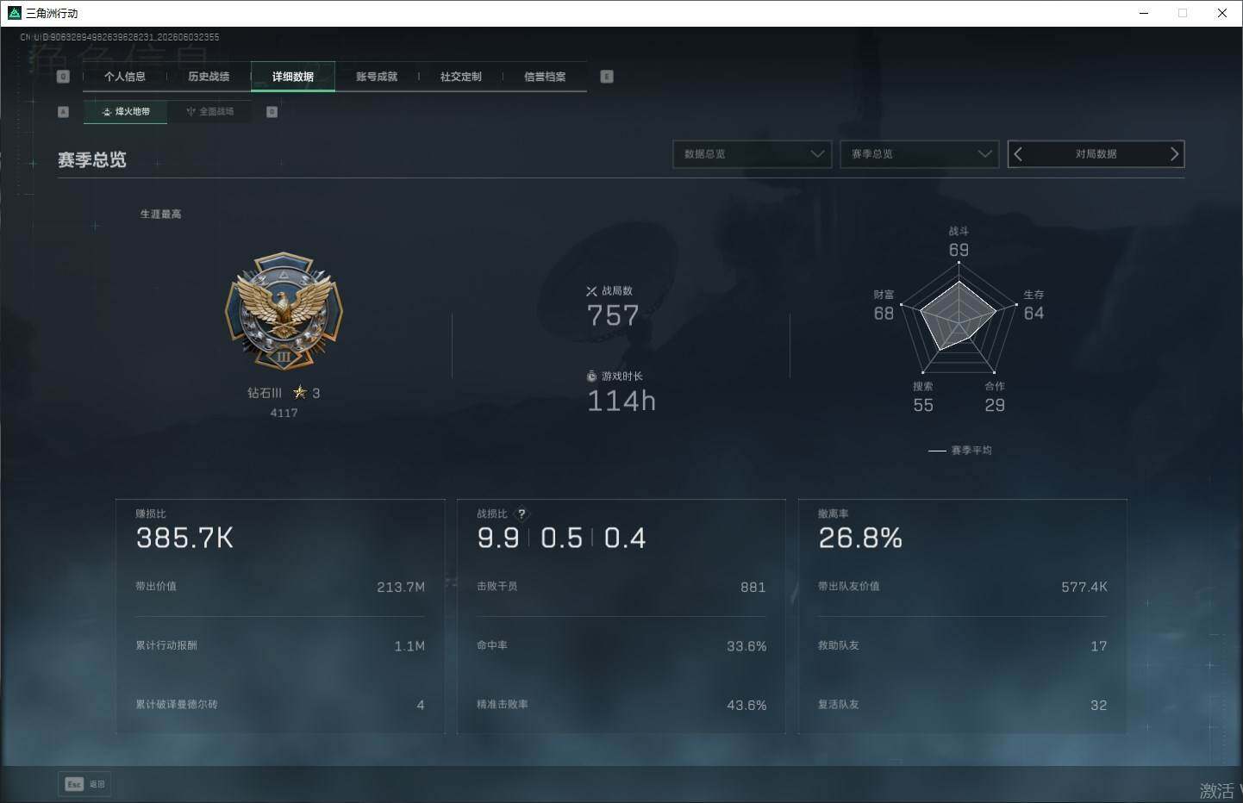Click the Q previous-tab key icon
This screenshot has height=803, width=1243.
[x=63, y=77]
